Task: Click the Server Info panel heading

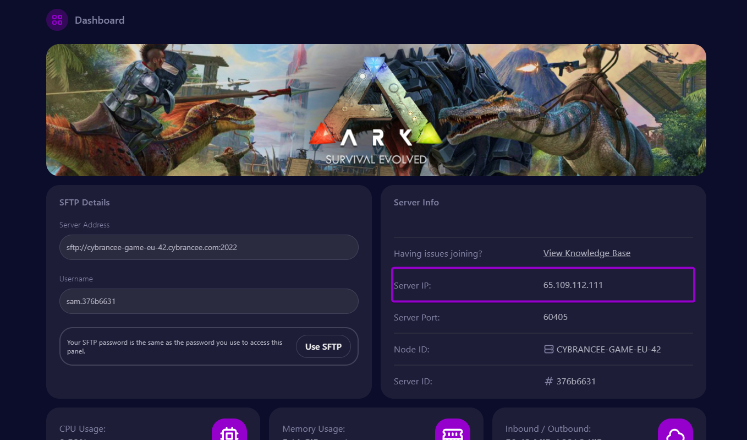Action: tap(416, 203)
